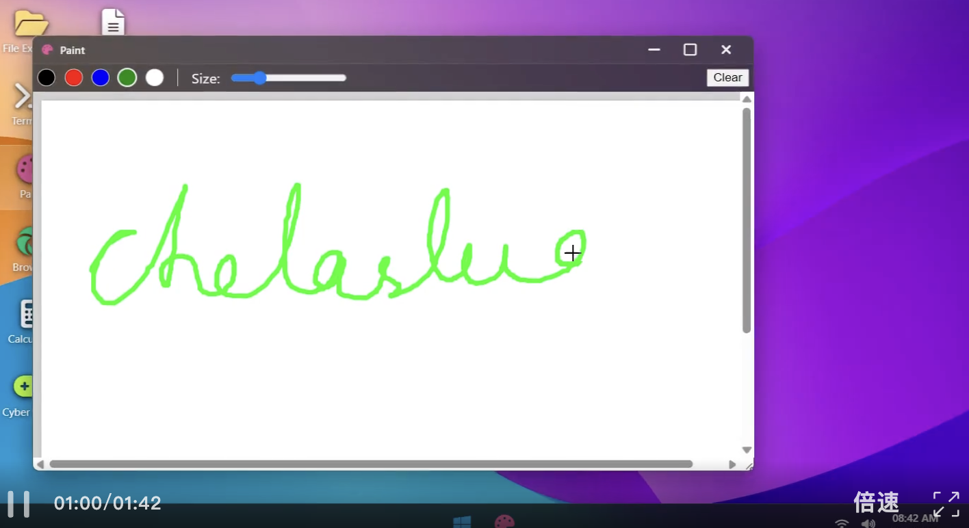Screen dimensions: 969x528
Task: Pick the red color swatch
Action: click(74, 78)
